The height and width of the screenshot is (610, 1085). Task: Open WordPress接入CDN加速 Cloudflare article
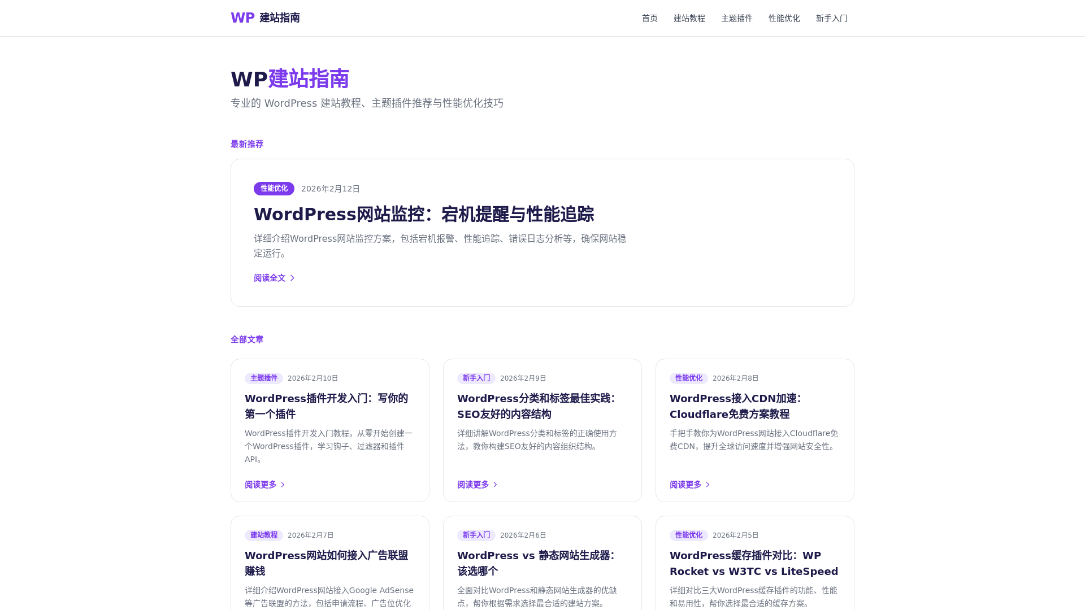736,406
